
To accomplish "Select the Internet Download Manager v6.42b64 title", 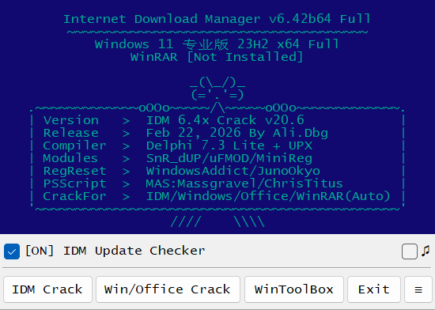I will (217, 19).
